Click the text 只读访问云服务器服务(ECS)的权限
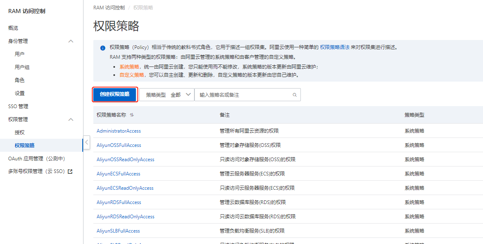 (x=257, y=188)
